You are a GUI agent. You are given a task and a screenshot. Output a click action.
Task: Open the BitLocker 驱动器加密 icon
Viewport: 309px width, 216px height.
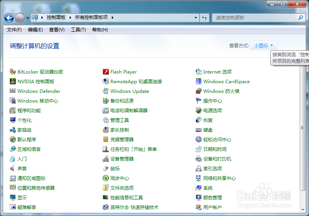13,72
